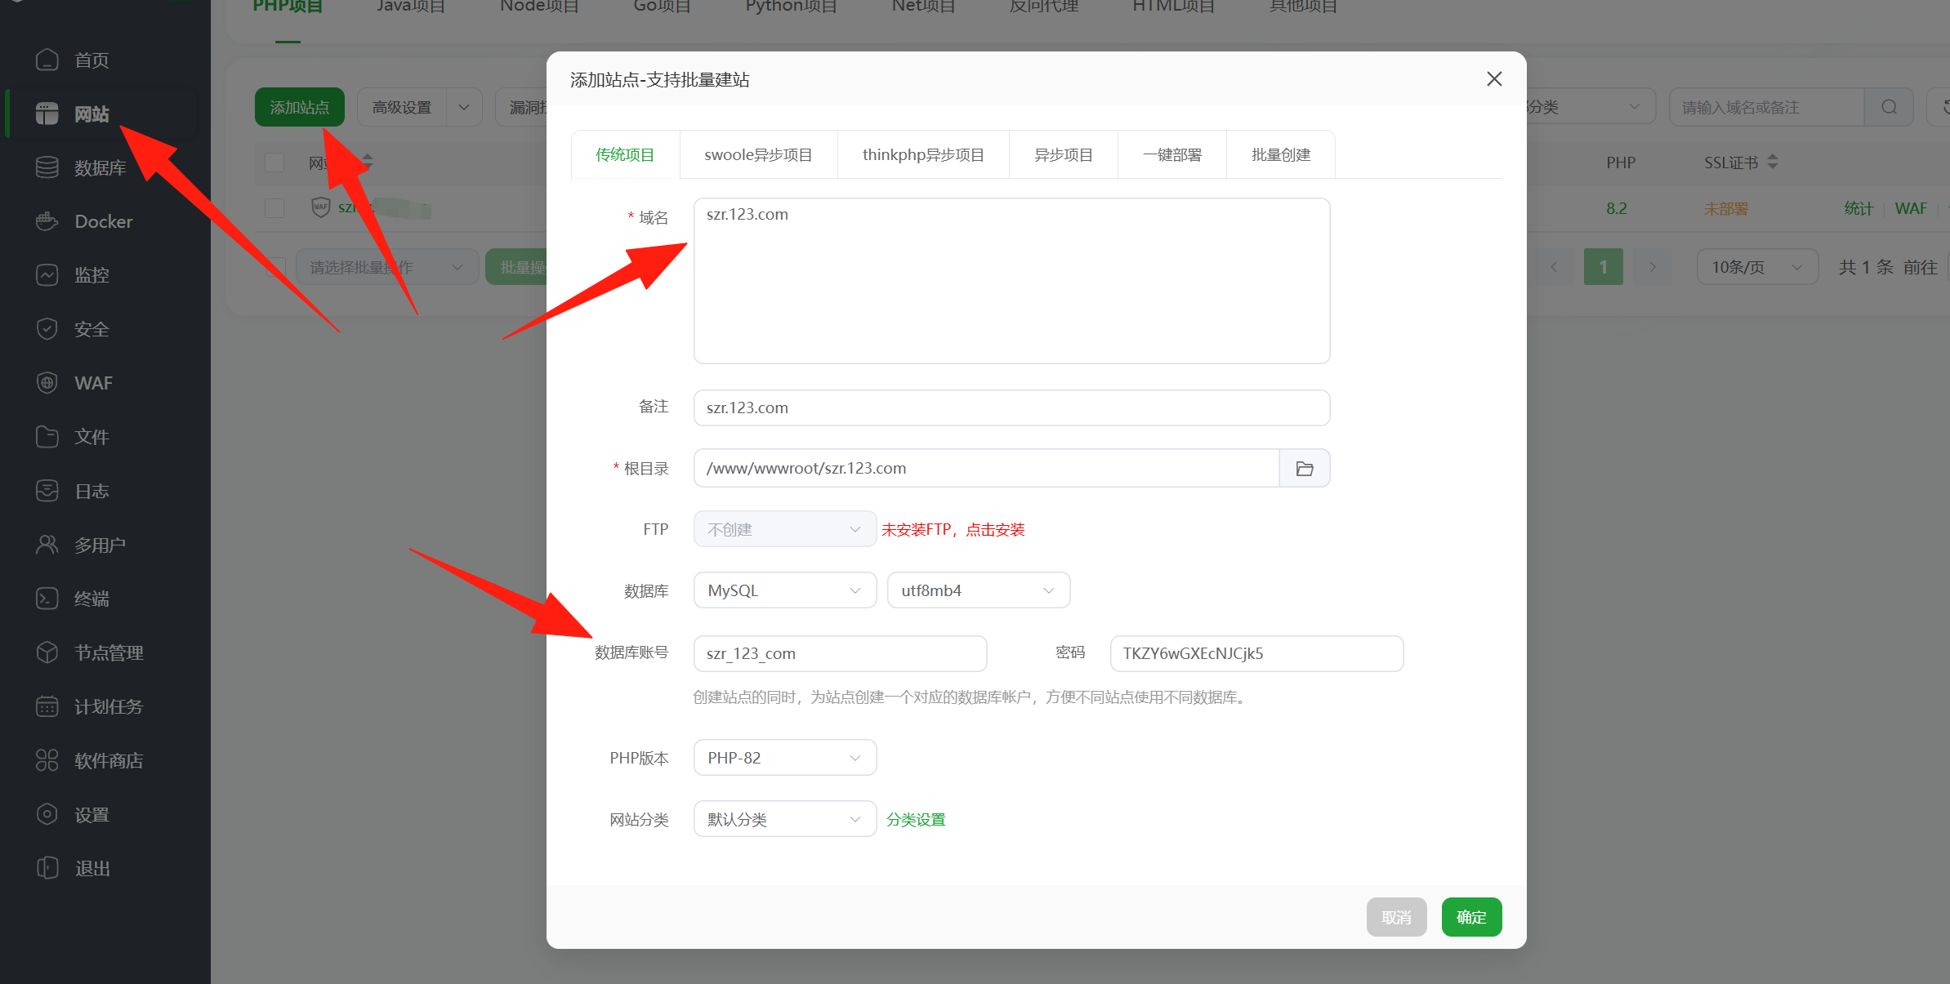Viewport: 1950px width, 984px height.
Task: Open the 终端 terminal icon
Action: tap(47, 599)
